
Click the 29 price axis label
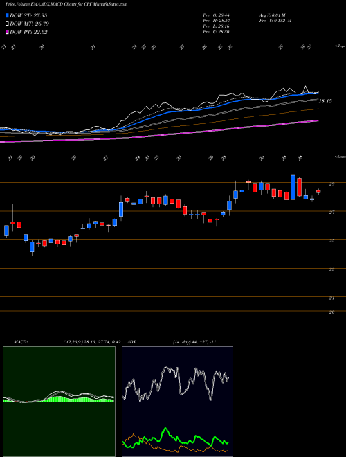331,184
